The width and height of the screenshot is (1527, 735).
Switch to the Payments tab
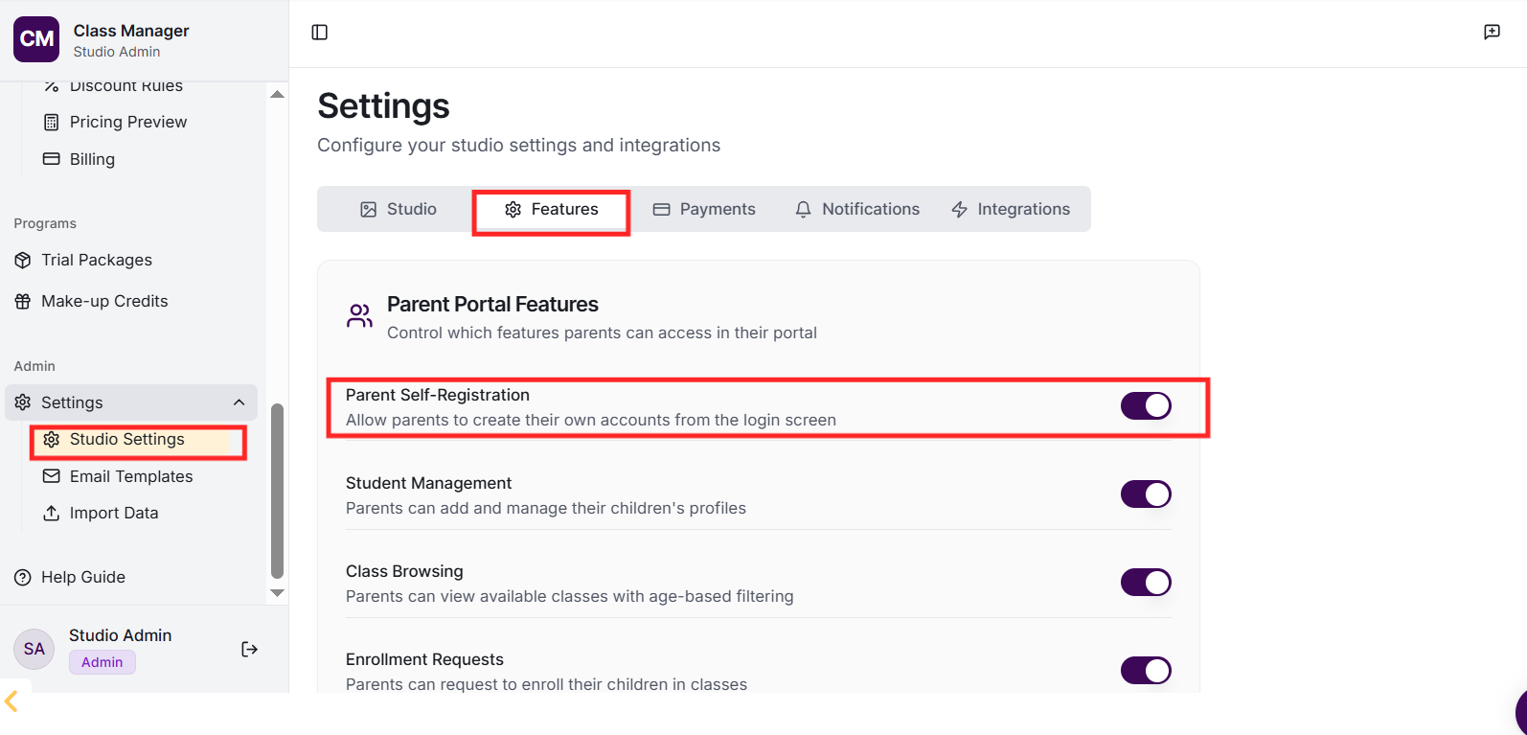704,210
